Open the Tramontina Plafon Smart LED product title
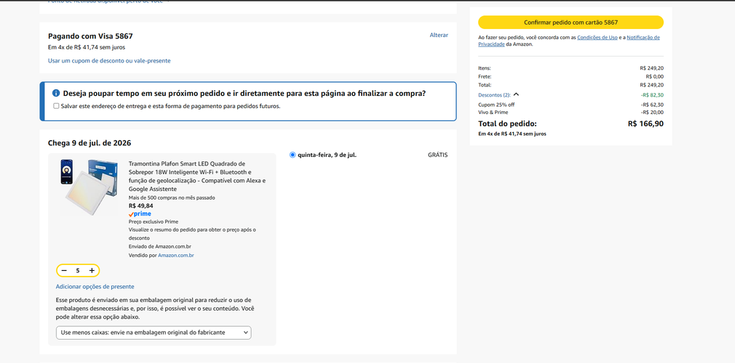735x363 pixels. [x=197, y=176]
